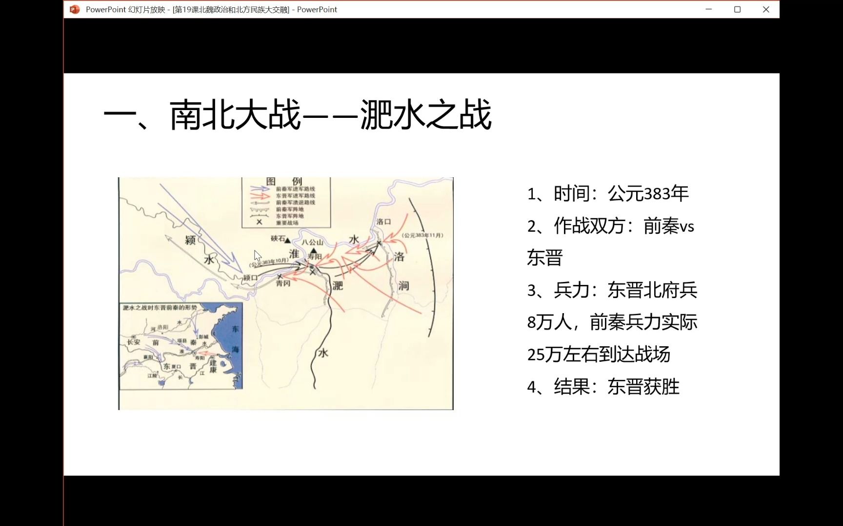This screenshot has width=843, height=526.
Task: Minimize the PowerPoint slideshow window
Action: [709, 9]
